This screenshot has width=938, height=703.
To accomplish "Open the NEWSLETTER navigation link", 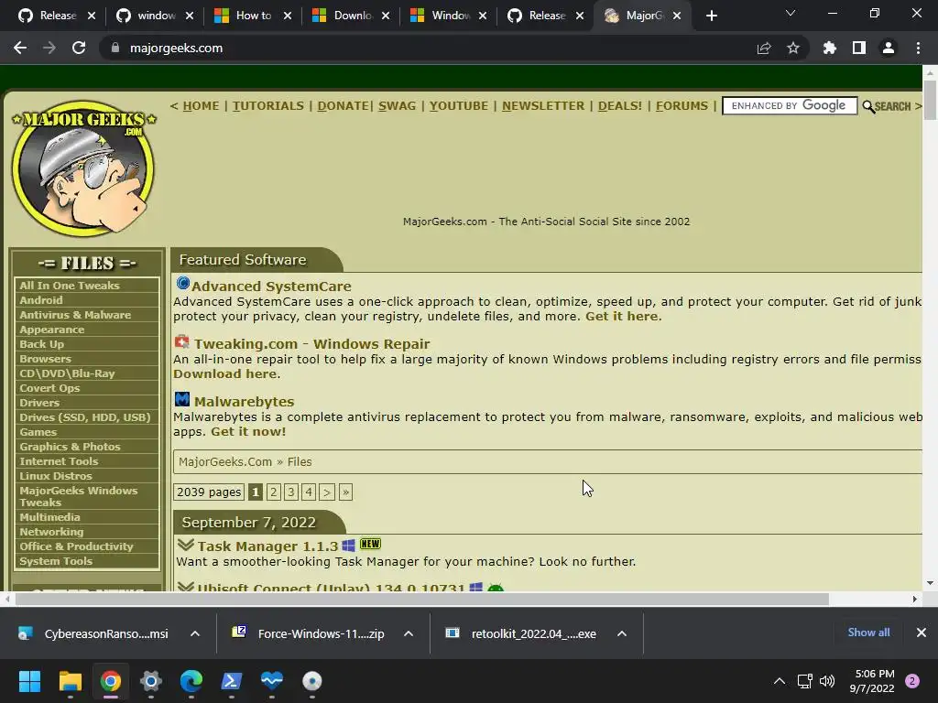I will [x=543, y=106].
